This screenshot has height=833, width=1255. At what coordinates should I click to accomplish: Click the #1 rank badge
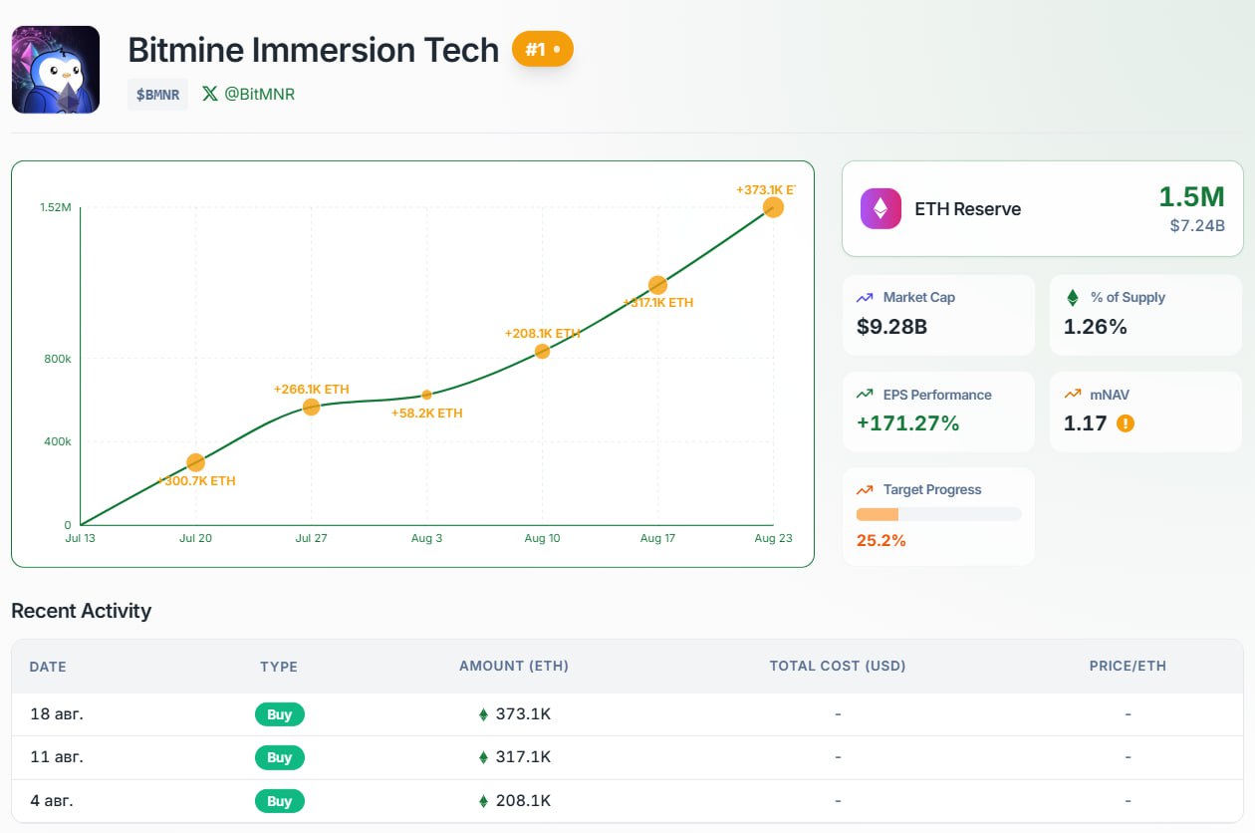click(x=543, y=49)
